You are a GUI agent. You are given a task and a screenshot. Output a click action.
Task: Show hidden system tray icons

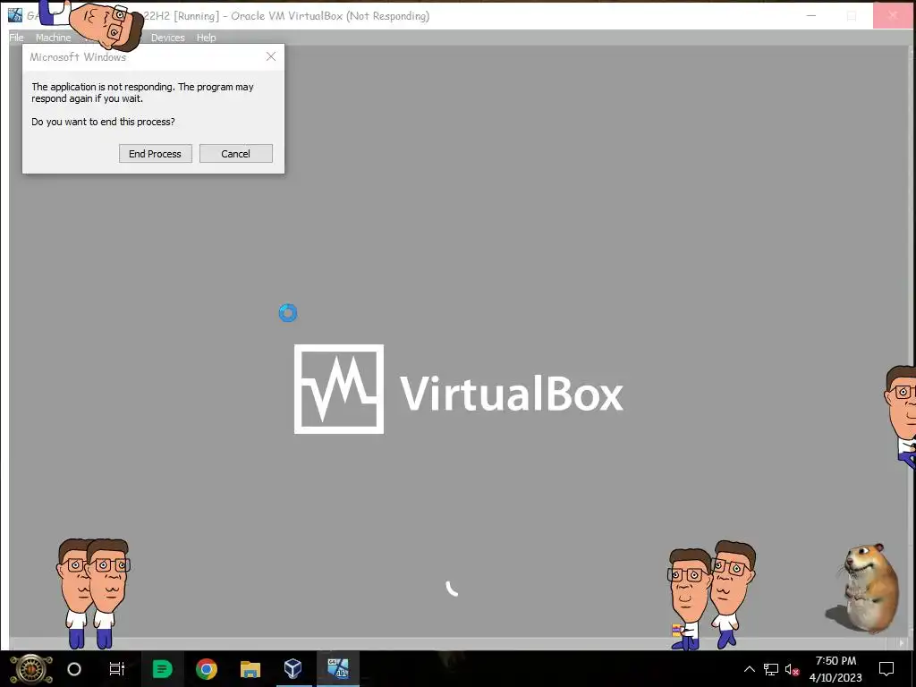point(749,669)
